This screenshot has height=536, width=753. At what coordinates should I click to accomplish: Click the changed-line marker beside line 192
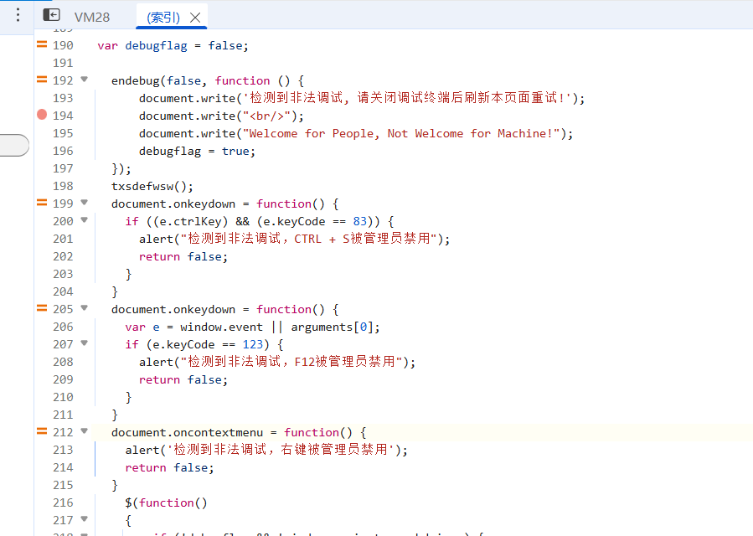[42, 80]
